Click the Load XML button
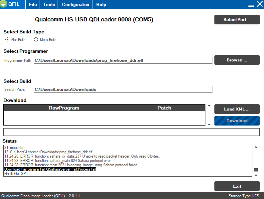 pyautogui.click(x=237, y=109)
